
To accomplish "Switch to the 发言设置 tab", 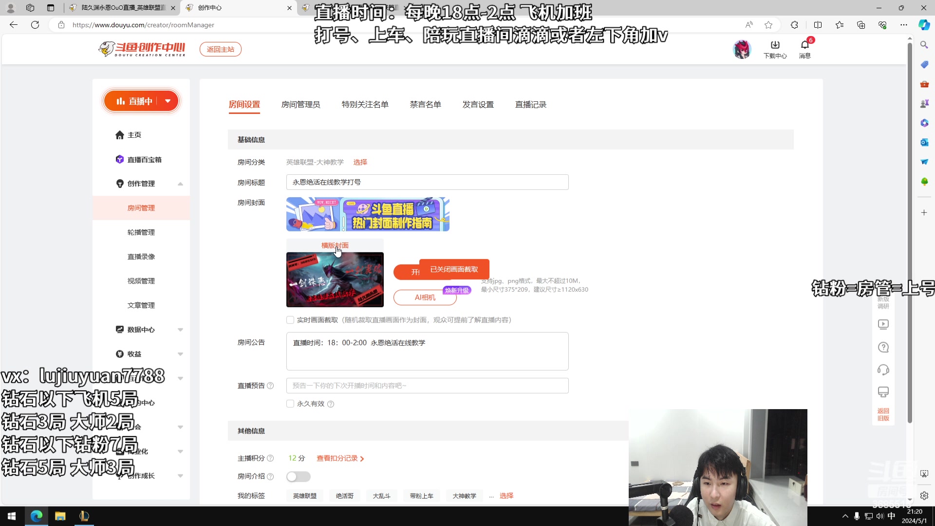I will pyautogui.click(x=478, y=105).
